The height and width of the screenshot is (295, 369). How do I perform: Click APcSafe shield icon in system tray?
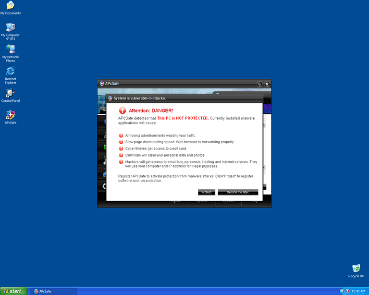click(x=347, y=291)
